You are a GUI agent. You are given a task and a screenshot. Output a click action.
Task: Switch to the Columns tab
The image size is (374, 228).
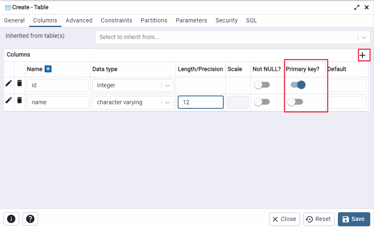pos(45,20)
